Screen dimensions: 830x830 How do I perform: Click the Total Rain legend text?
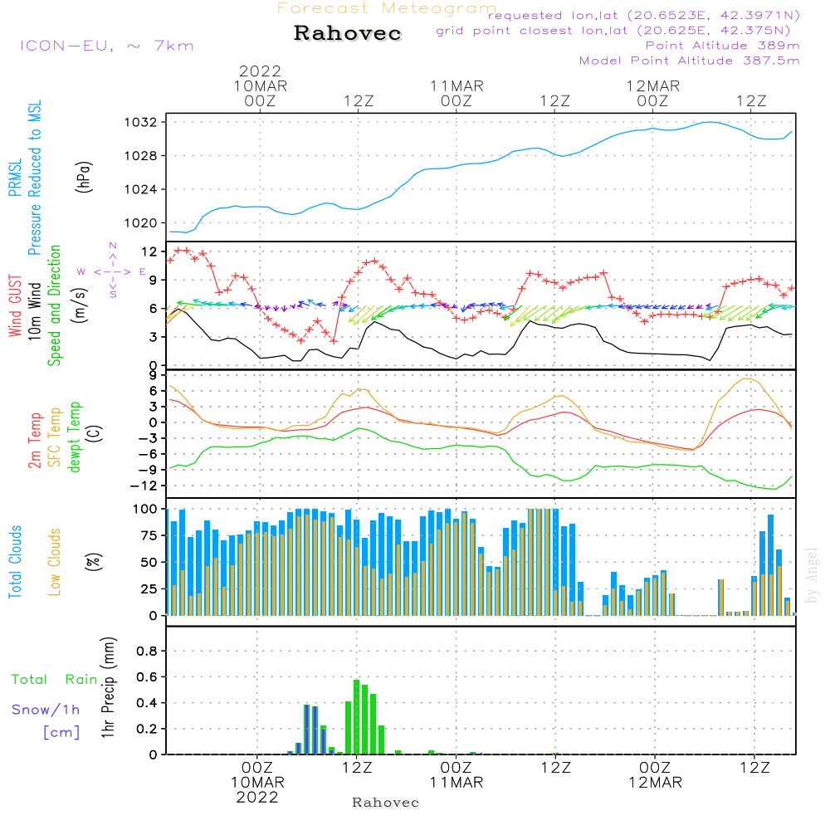tap(54, 680)
